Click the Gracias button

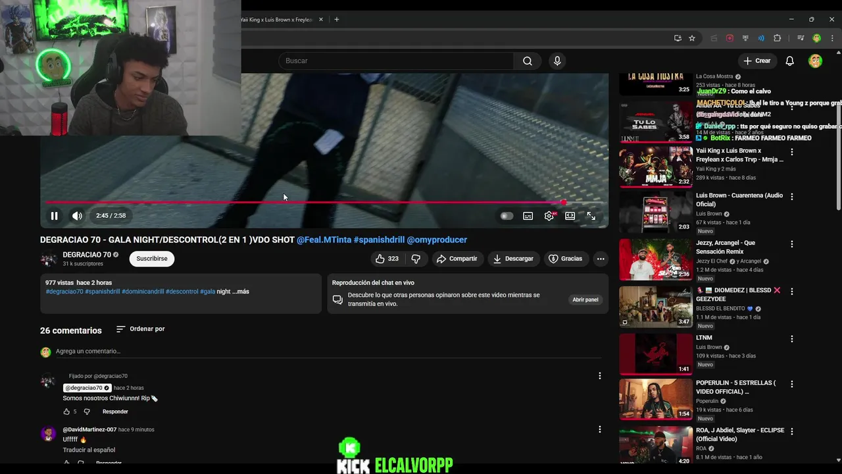[x=565, y=259]
